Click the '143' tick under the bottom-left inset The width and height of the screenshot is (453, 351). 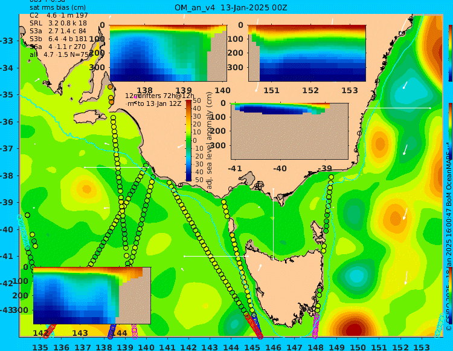(x=80, y=333)
